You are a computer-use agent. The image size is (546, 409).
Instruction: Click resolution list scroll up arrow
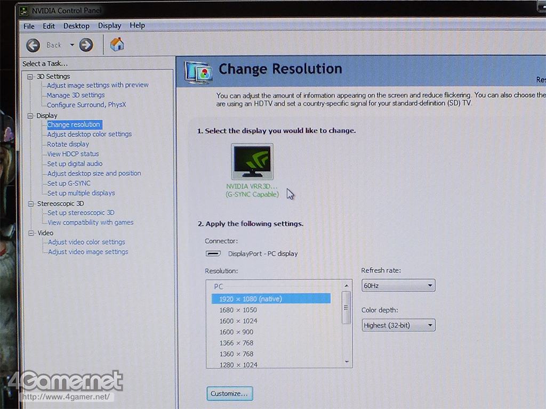pos(347,285)
